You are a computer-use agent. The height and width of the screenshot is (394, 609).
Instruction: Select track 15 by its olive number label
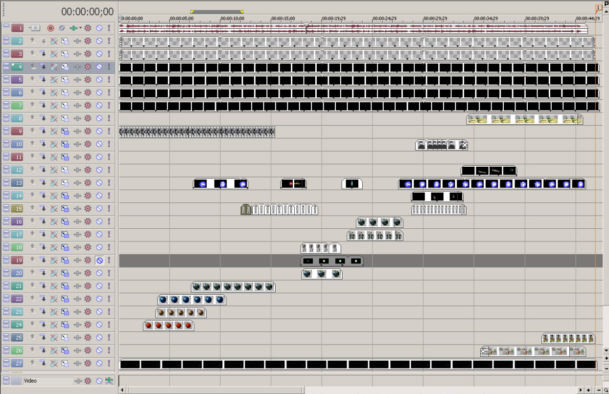point(17,208)
